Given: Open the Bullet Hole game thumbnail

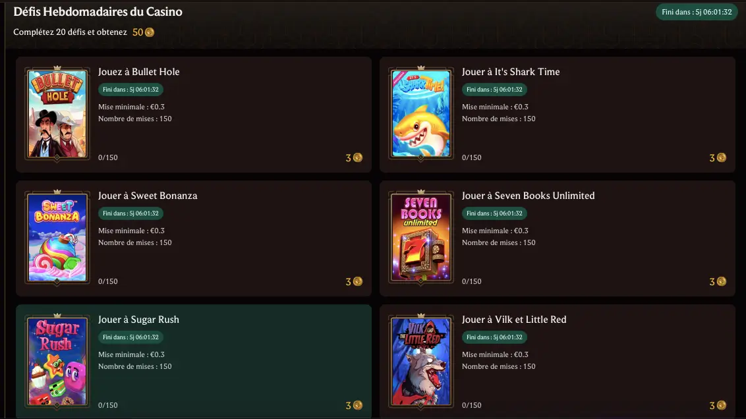Looking at the screenshot, I should pyautogui.click(x=57, y=114).
